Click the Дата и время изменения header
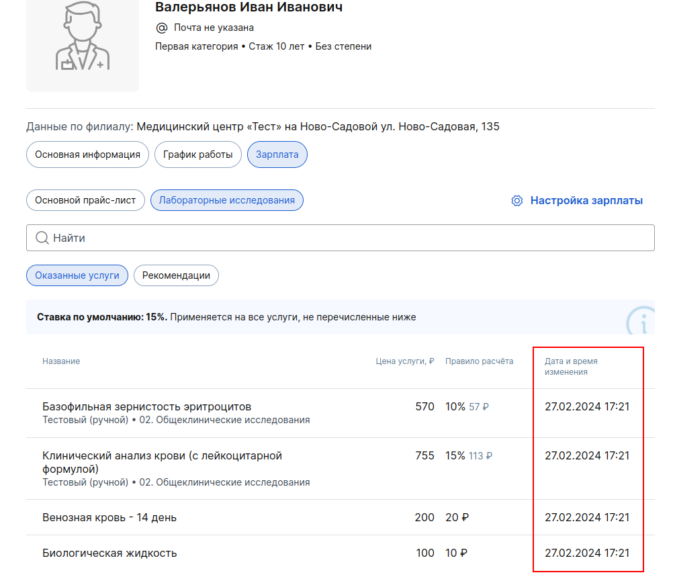Viewport: 675px width, 581px height. click(570, 366)
